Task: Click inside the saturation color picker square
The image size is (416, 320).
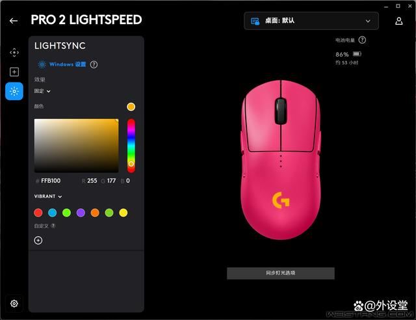Action: [77, 146]
